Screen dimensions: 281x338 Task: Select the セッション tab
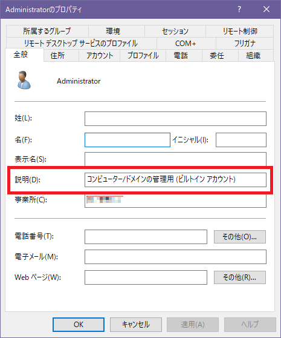point(175,31)
